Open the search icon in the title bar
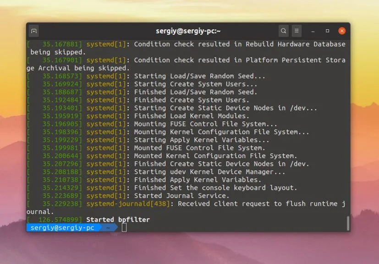 pos(283,31)
